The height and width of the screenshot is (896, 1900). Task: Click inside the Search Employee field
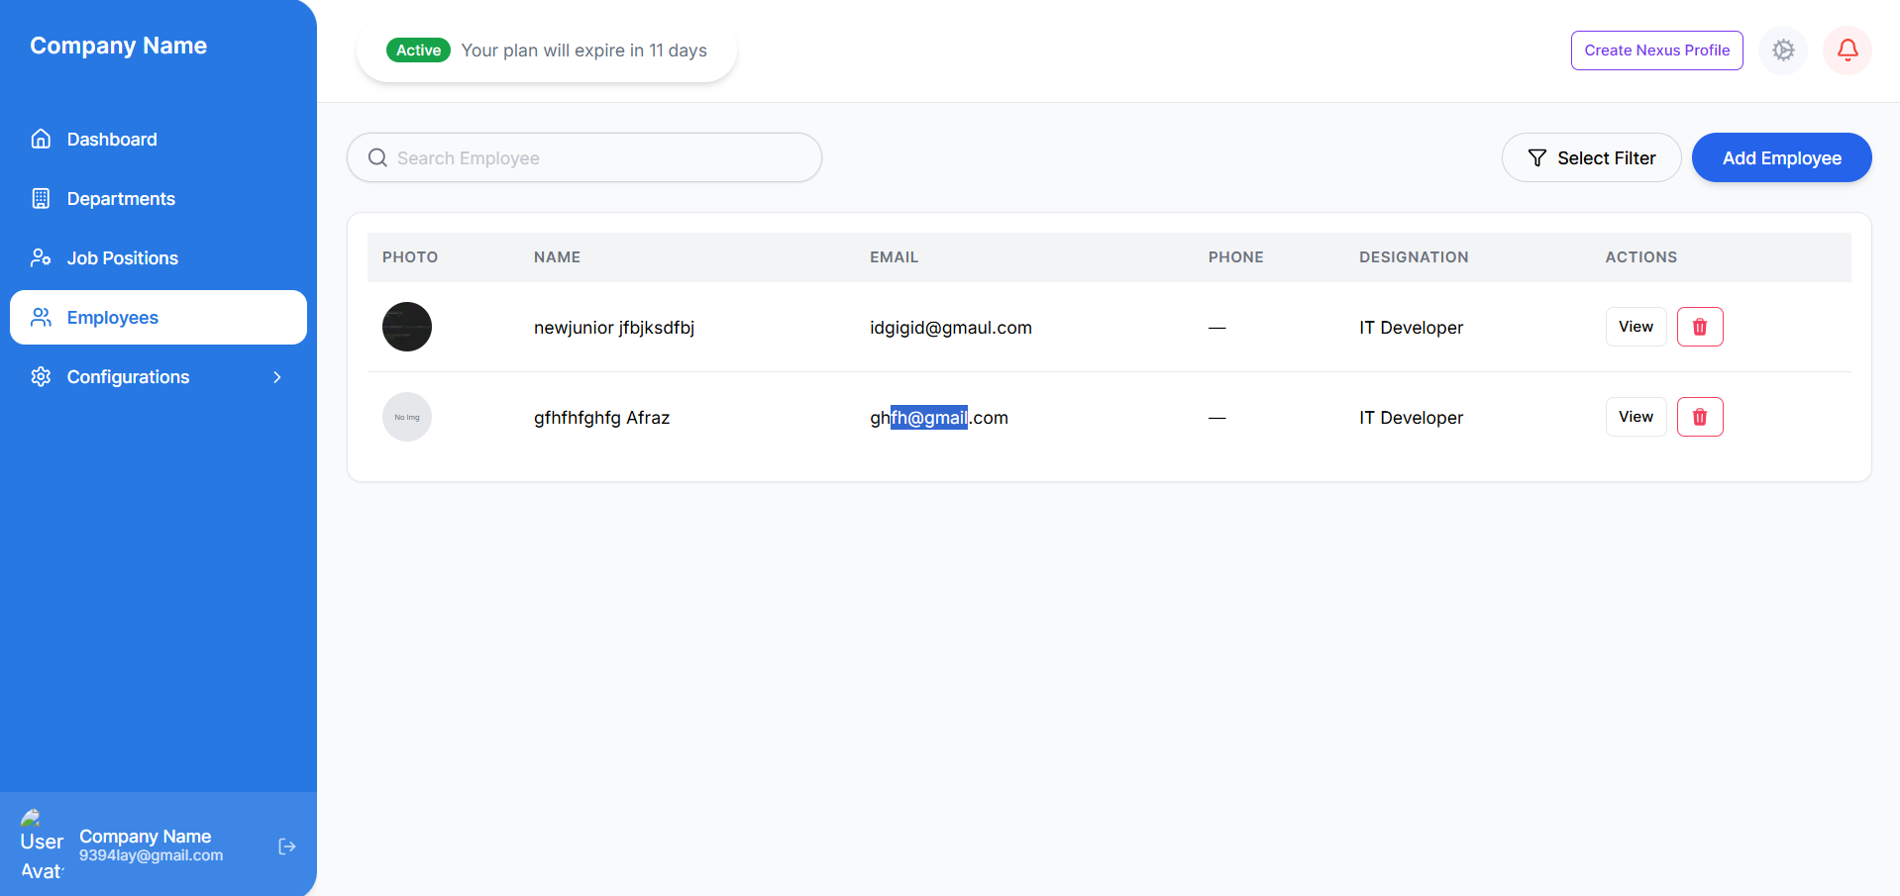click(x=584, y=157)
